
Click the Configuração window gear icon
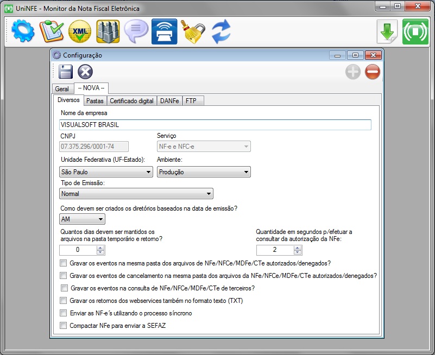[56, 55]
